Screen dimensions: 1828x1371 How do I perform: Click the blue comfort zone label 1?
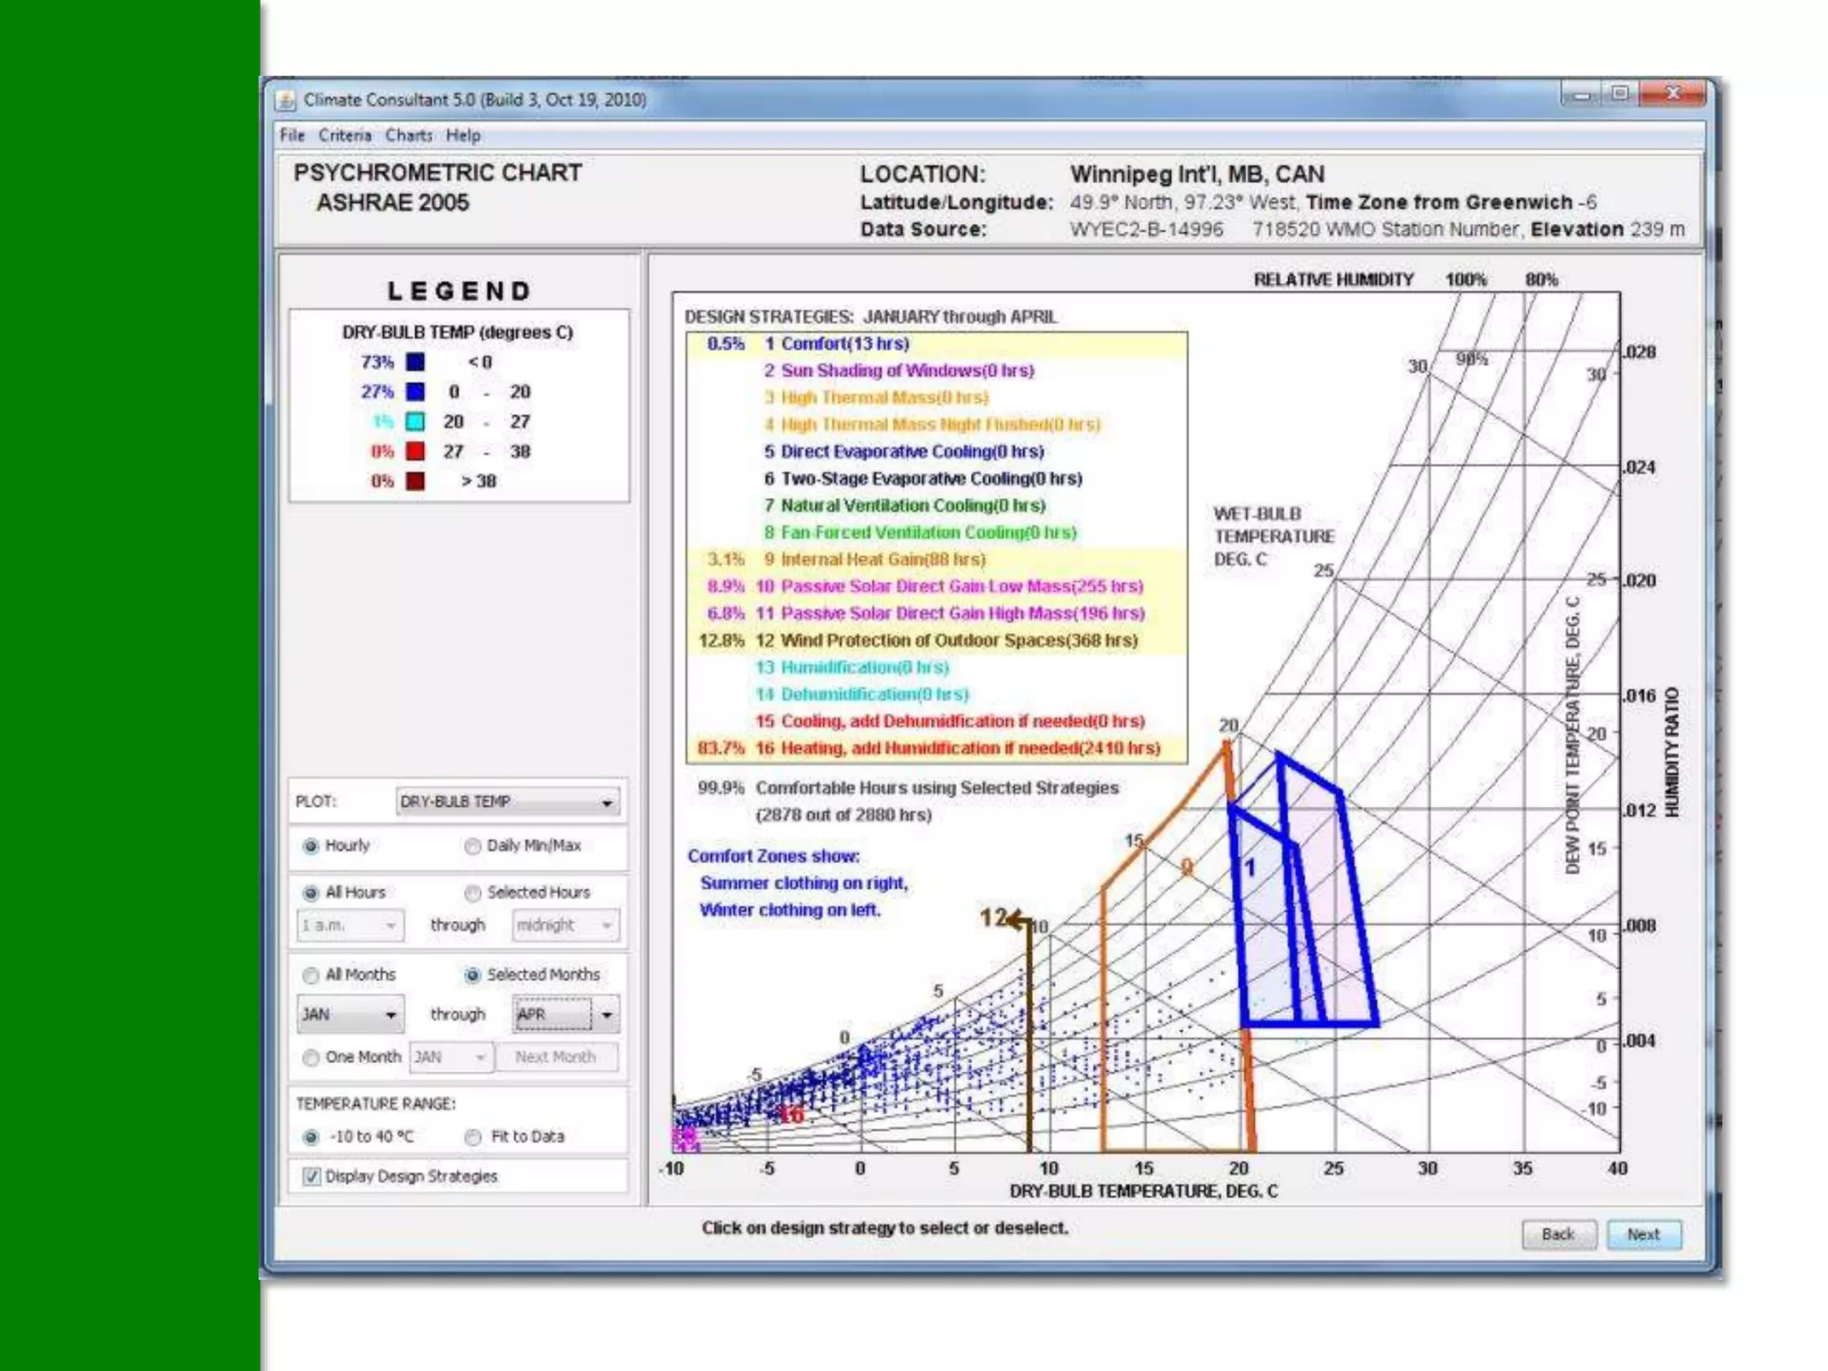point(1250,868)
